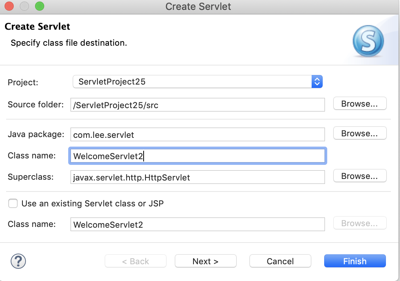
Task: Browse for a different Source folder
Action: click(359, 103)
